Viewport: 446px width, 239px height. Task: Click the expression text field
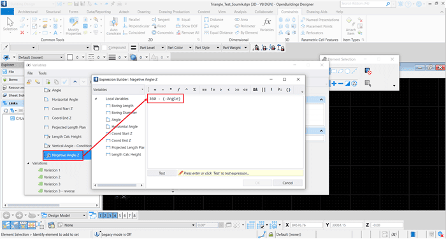tap(226, 133)
